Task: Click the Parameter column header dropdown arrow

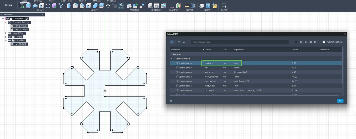Action: pyautogui.click(x=203, y=50)
